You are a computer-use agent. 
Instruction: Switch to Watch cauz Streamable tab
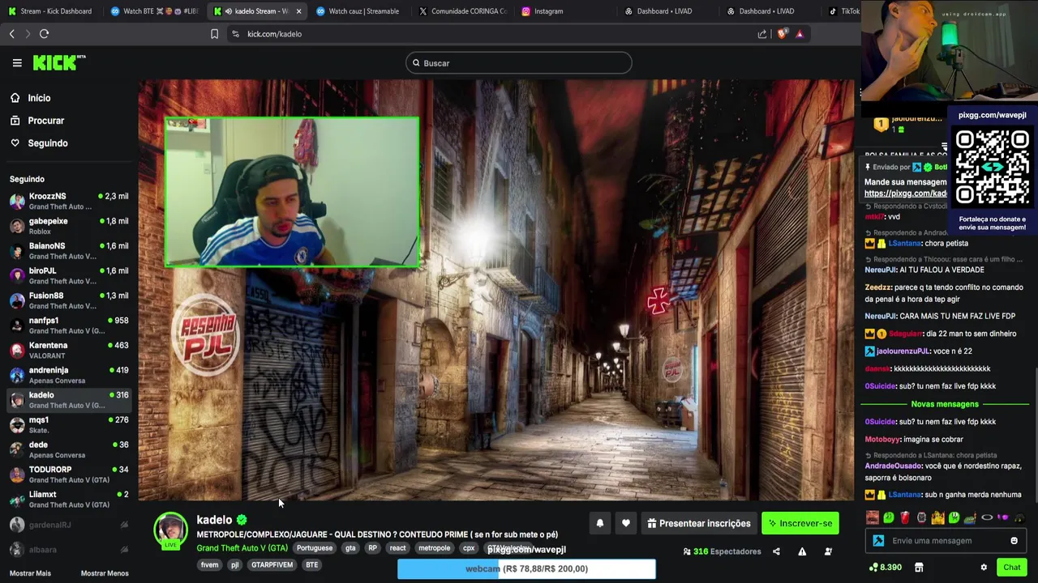(x=357, y=11)
